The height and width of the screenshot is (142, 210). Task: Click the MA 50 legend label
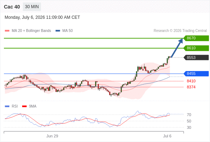tap(68, 31)
